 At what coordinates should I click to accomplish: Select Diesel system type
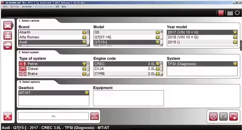[x=53, y=69]
